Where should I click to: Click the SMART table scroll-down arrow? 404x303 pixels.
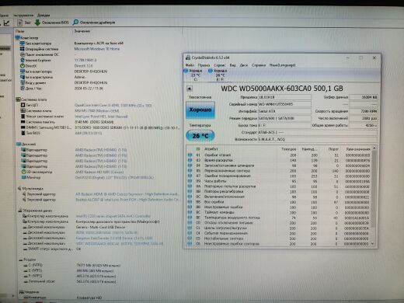(x=373, y=244)
